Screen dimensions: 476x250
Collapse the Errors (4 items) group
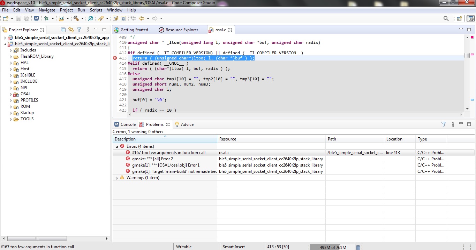(117, 147)
